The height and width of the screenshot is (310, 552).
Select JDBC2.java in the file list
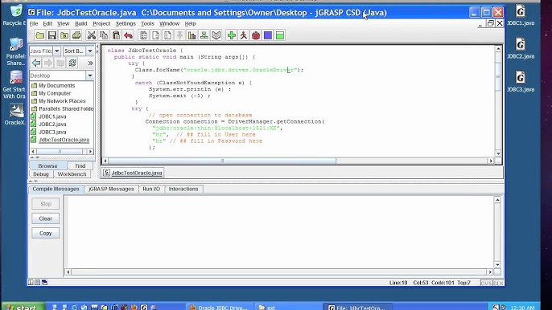point(52,124)
